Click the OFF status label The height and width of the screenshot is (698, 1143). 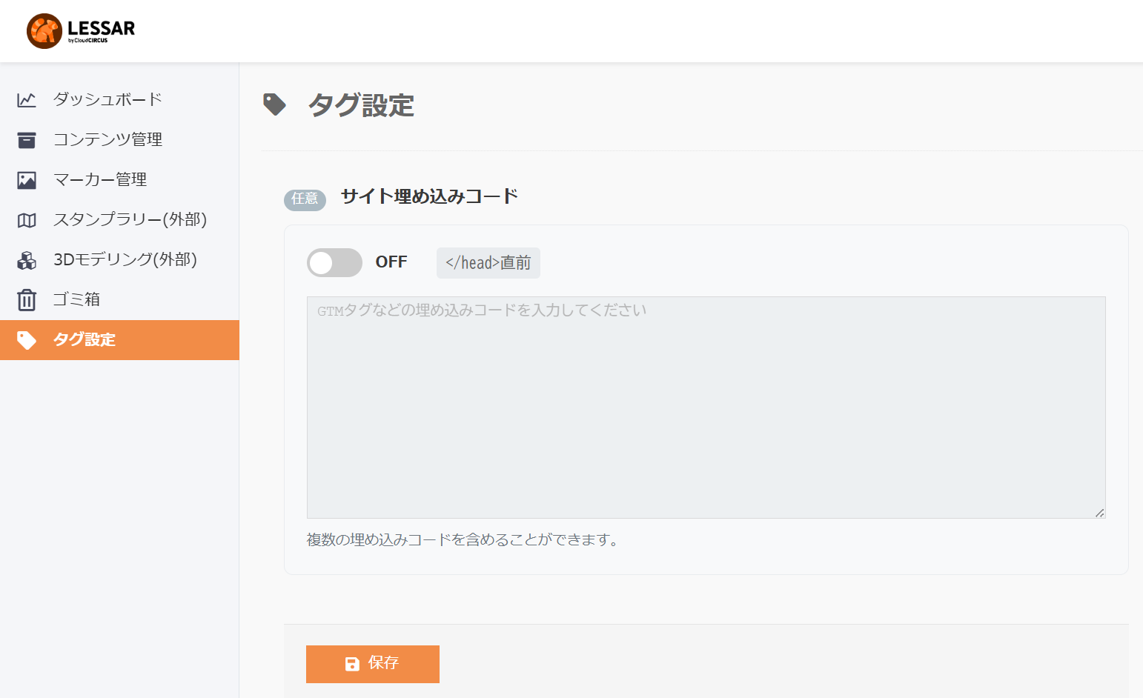click(391, 262)
